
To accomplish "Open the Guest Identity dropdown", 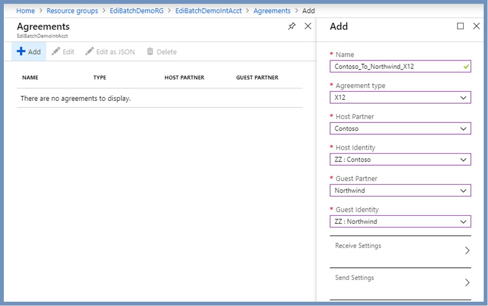I will click(463, 221).
